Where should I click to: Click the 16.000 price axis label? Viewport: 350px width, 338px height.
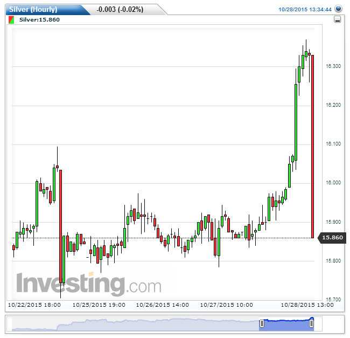click(333, 183)
